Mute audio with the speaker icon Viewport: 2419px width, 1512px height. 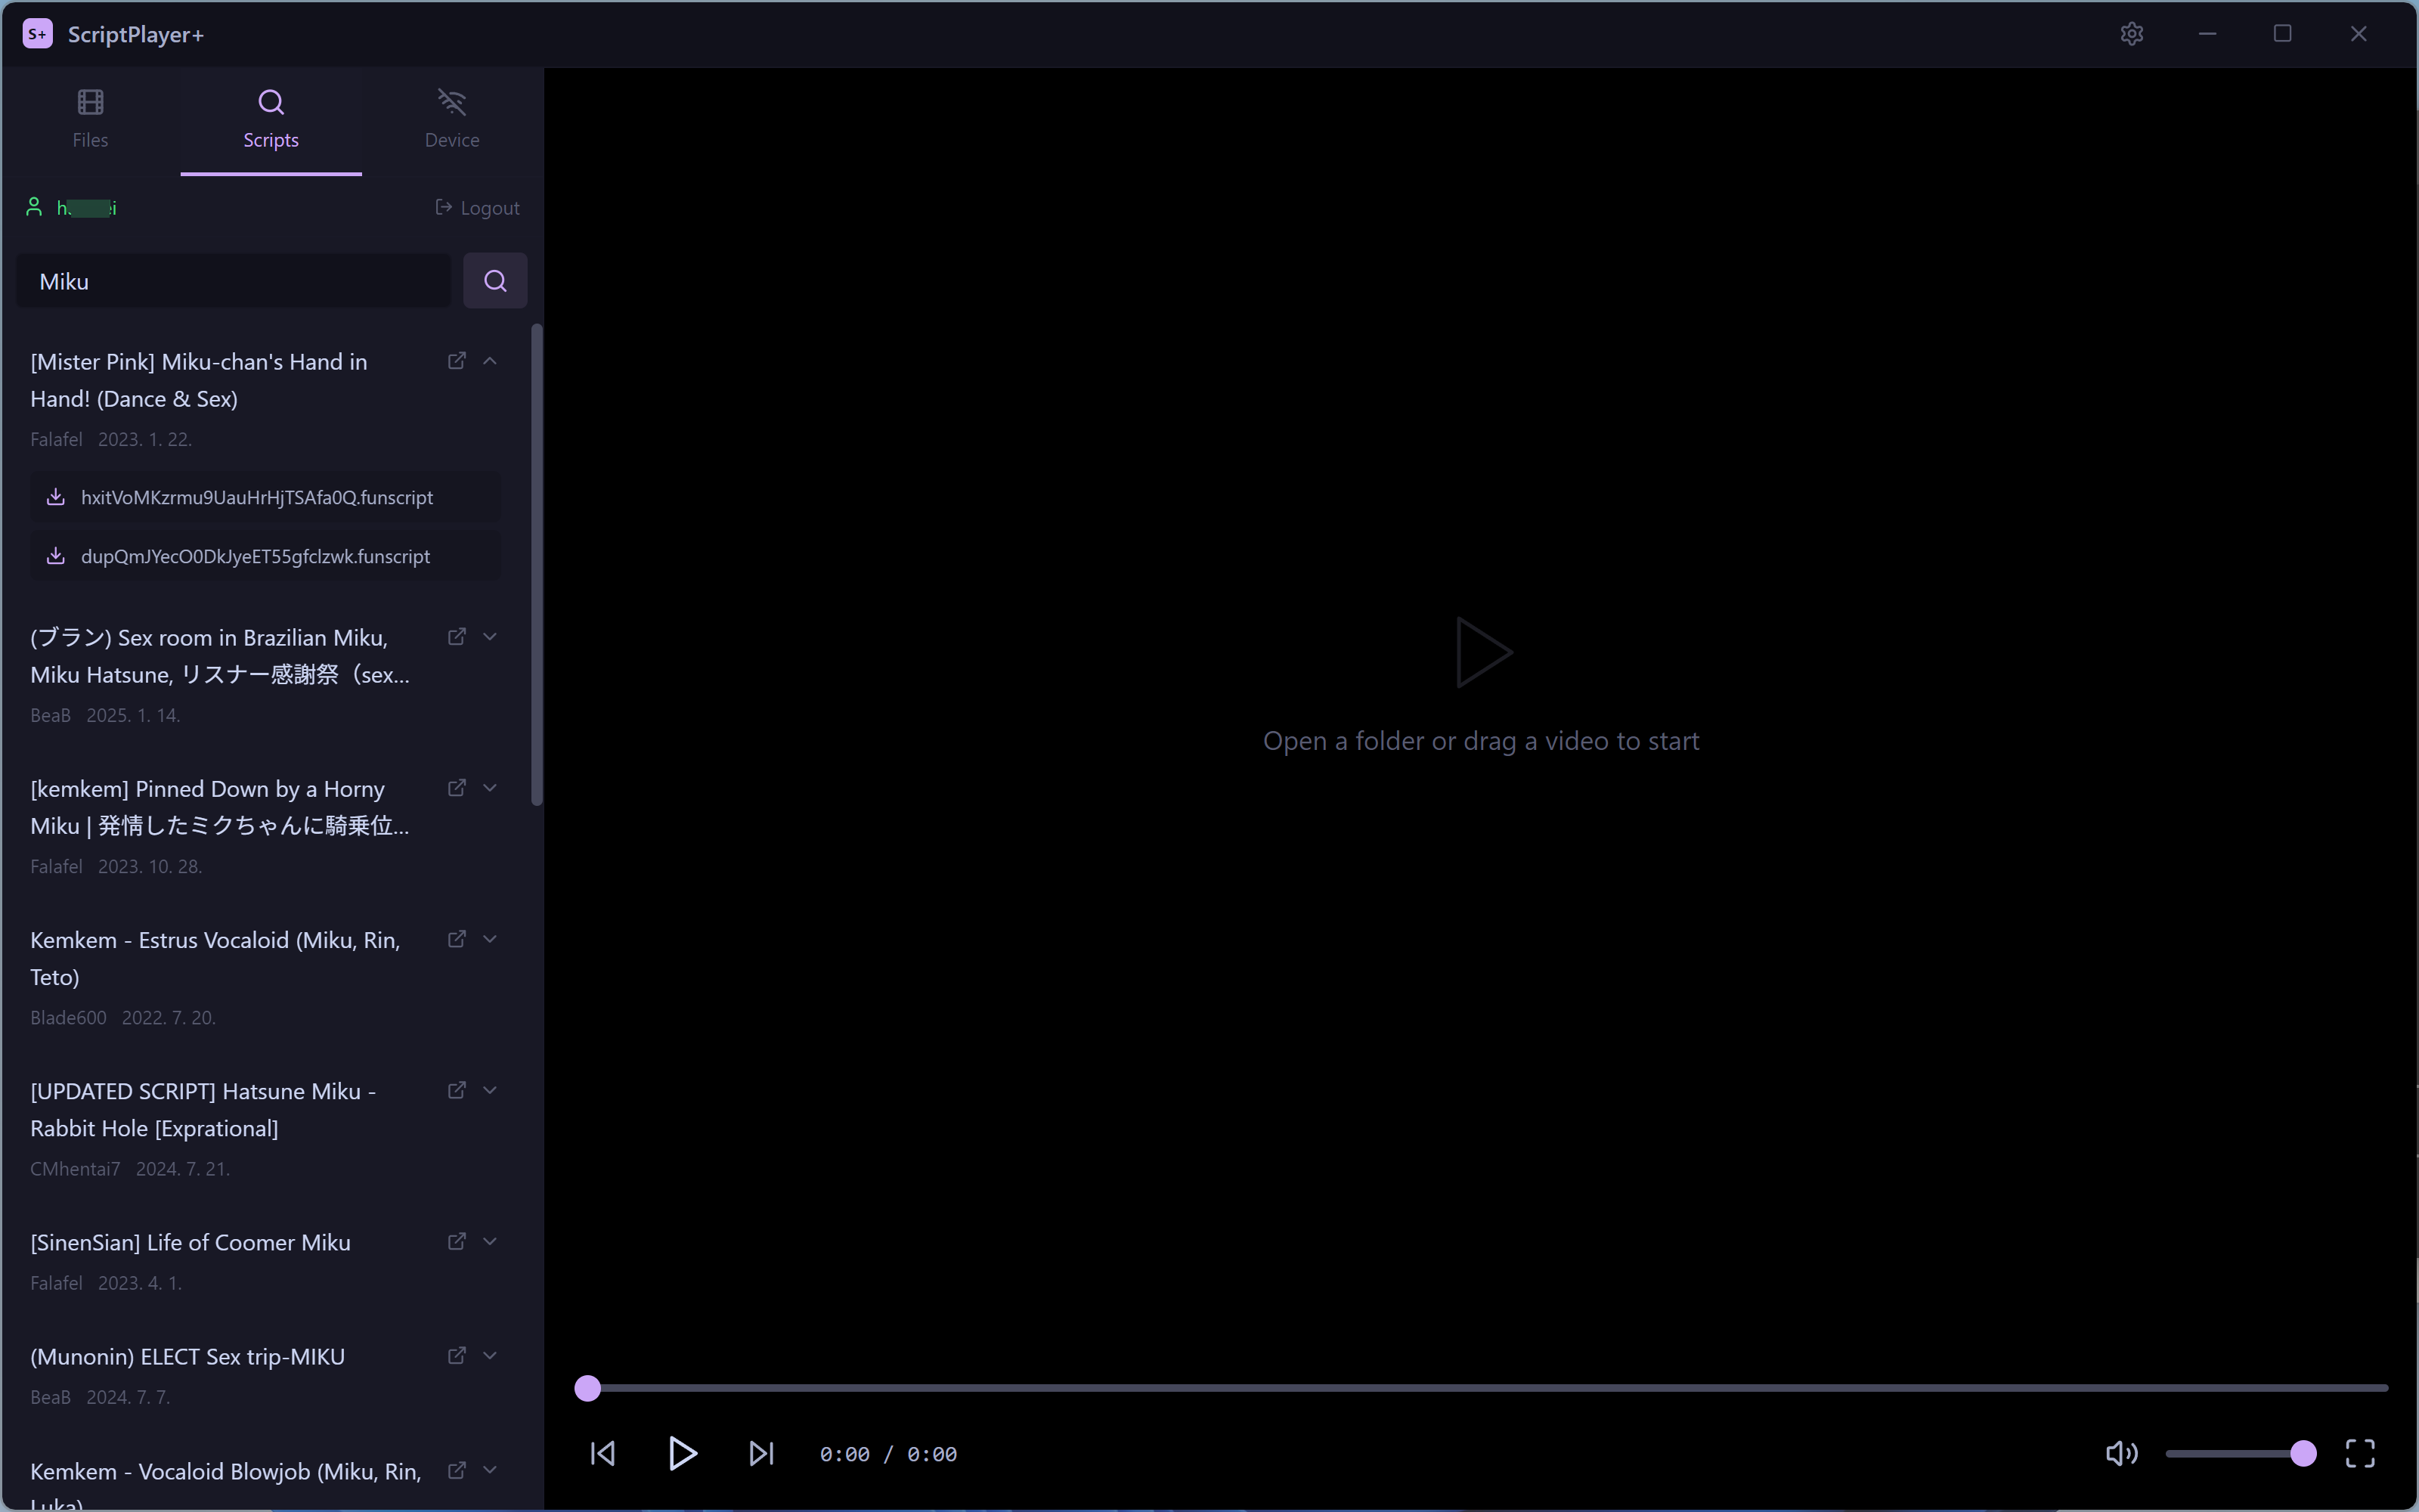[x=2120, y=1453]
